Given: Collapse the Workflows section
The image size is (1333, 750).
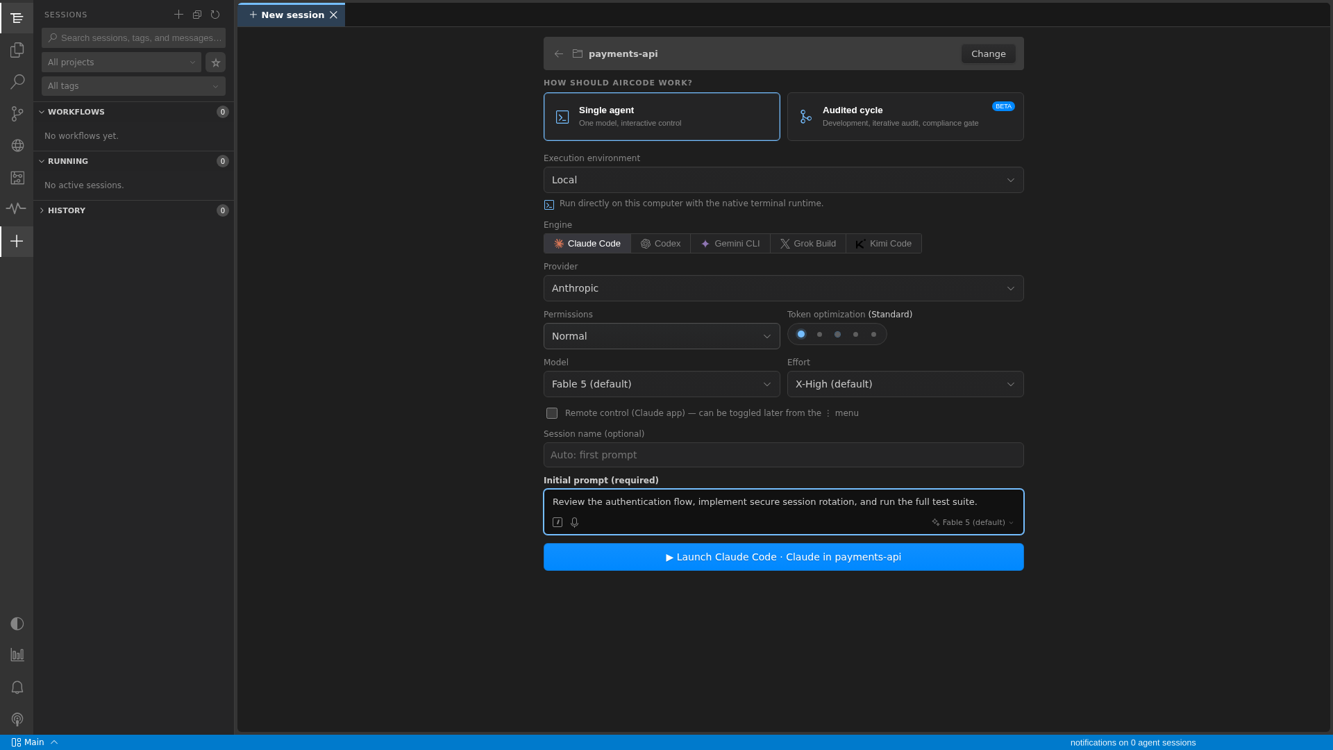Looking at the screenshot, I should click(133, 112).
